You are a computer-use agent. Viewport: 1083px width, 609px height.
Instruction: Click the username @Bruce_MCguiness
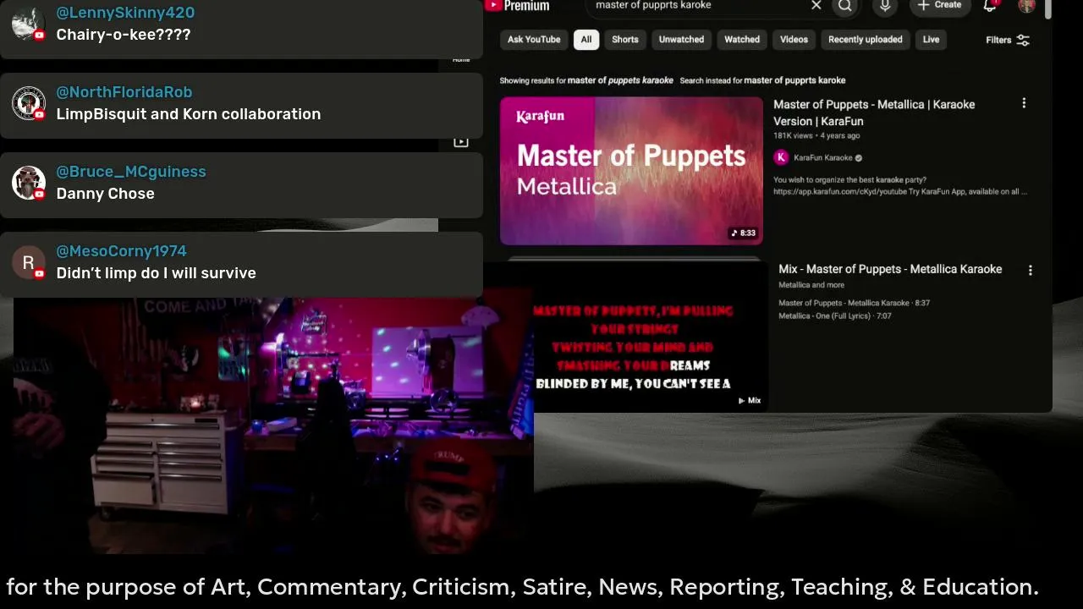[x=131, y=172]
